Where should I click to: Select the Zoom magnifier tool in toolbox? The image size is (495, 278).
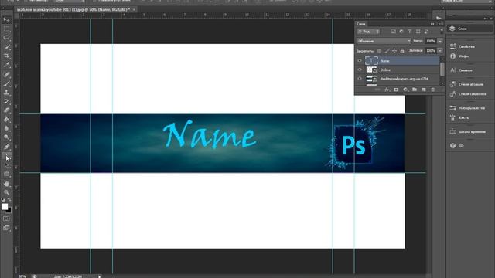(x=6, y=192)
